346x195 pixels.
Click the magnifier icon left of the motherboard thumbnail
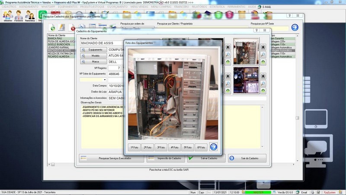click(x=228, y=83)
